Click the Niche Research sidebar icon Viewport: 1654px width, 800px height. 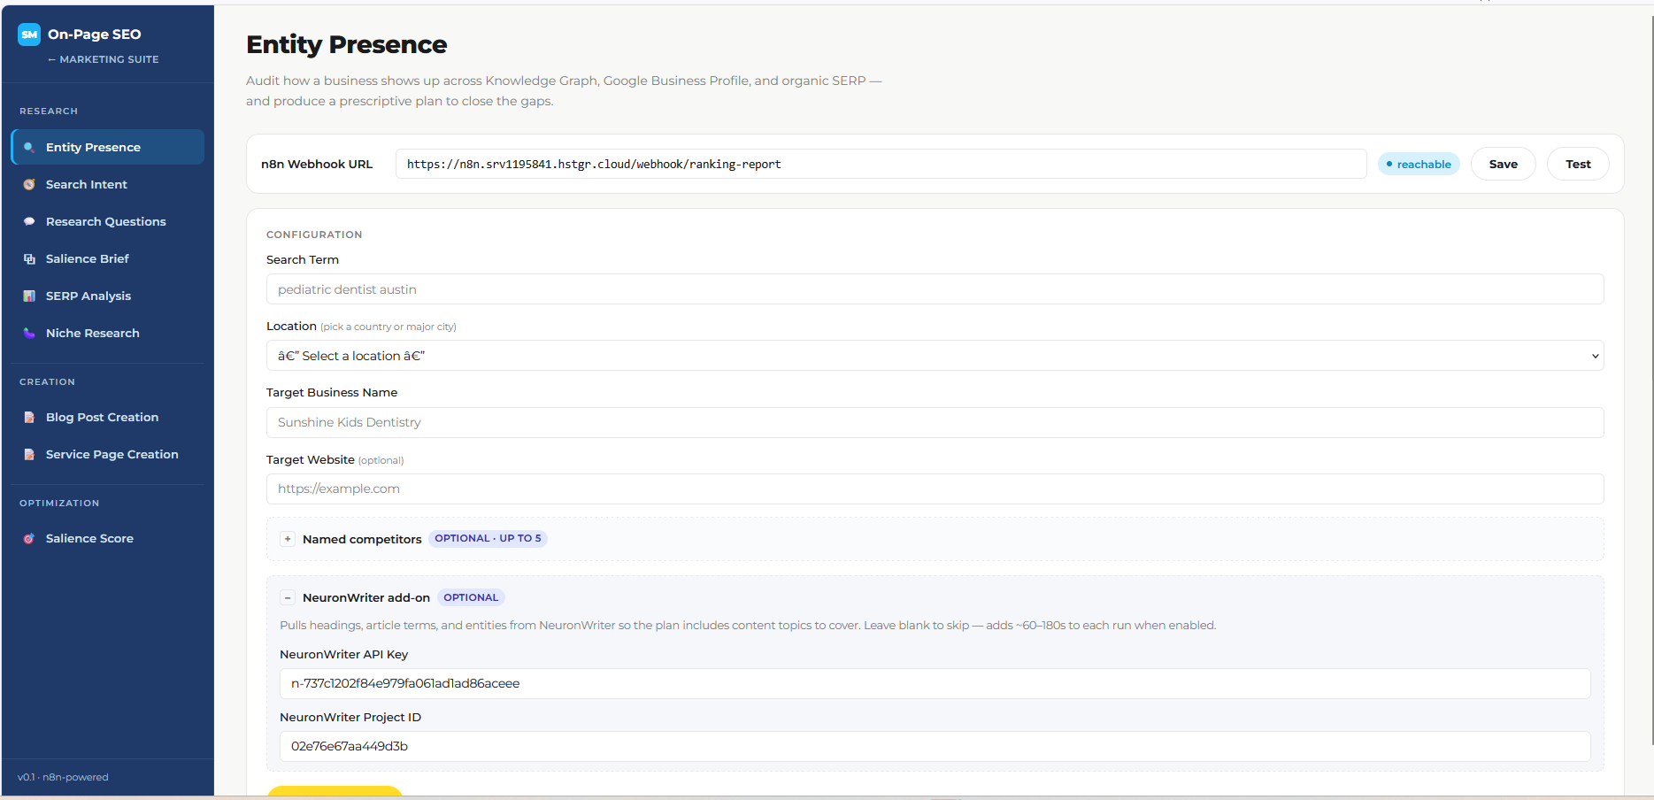tap(29, 334)
